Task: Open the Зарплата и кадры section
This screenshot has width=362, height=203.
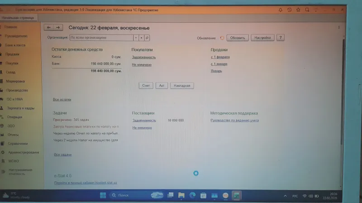Action: point(20,108)
